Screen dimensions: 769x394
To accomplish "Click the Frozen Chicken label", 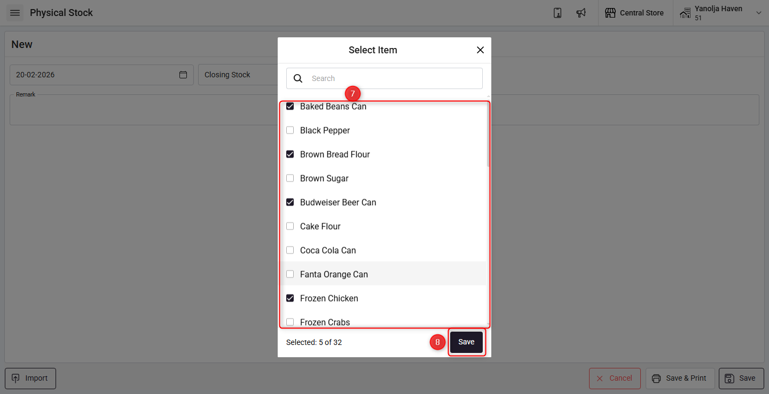I will click(x=329, y=298).
